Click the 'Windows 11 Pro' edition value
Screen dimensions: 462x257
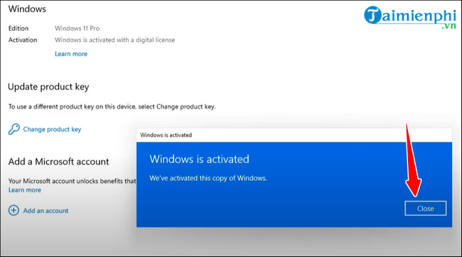click(77, 28)
